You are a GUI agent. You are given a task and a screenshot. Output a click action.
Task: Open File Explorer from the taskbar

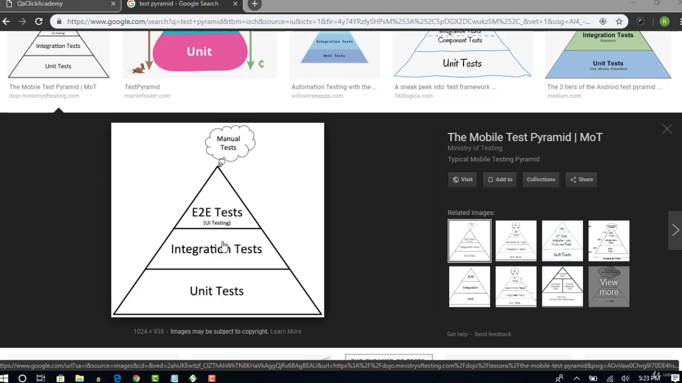[x=79, y=378]
